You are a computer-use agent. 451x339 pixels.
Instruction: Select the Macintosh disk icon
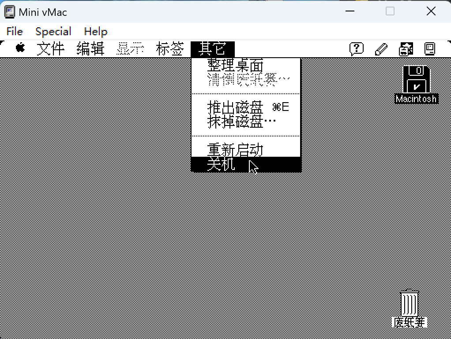click(x=416, y=80)
